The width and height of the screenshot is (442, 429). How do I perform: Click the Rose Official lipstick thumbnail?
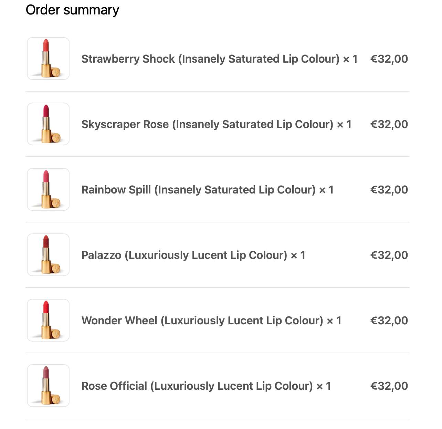pos(48,386)
